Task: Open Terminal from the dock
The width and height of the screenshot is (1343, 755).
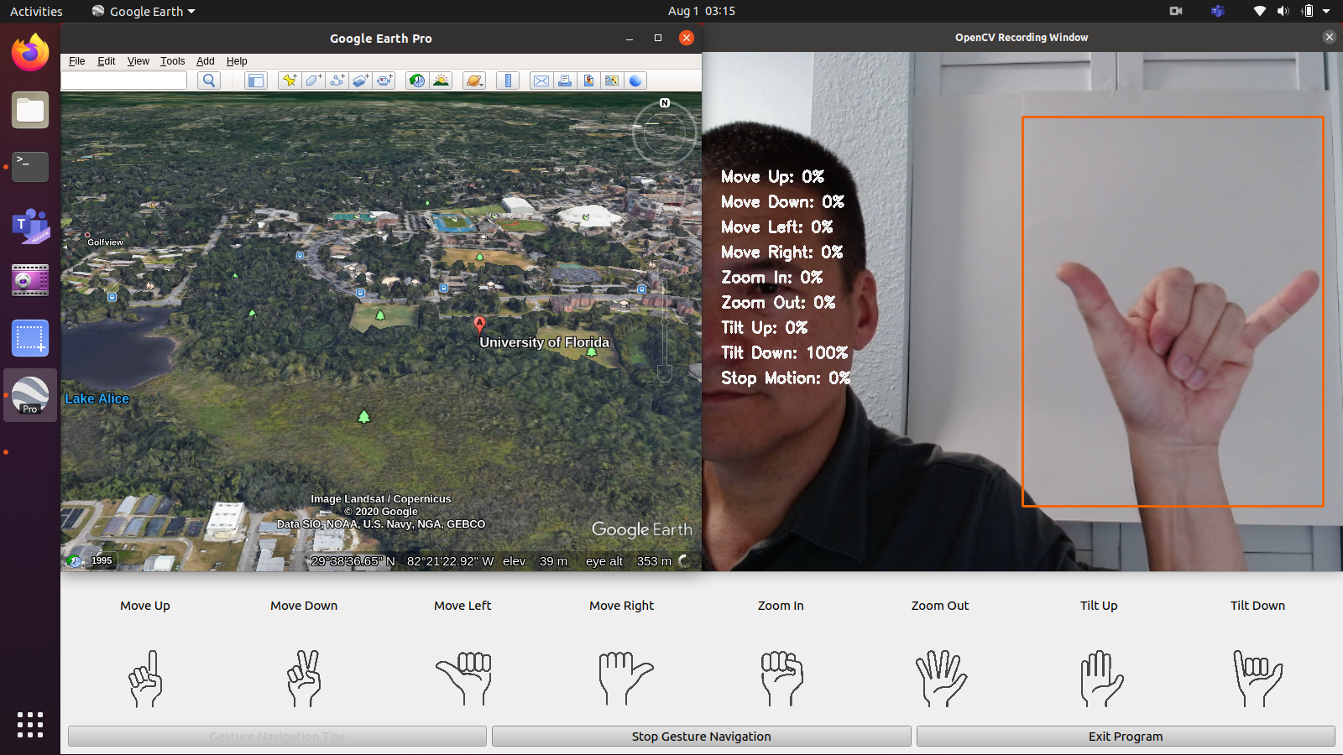Action: (30, 167)
